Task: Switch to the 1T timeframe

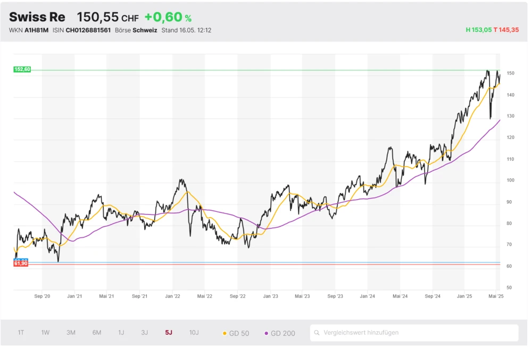Action: coord(21,332)
